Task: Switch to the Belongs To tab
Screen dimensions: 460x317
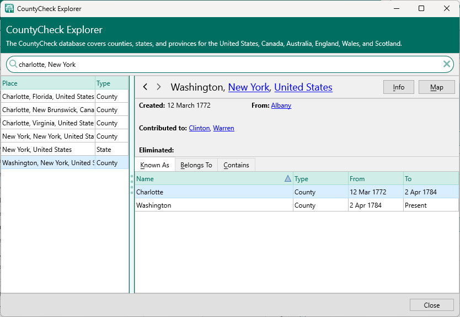Action: tap(196, 165)
